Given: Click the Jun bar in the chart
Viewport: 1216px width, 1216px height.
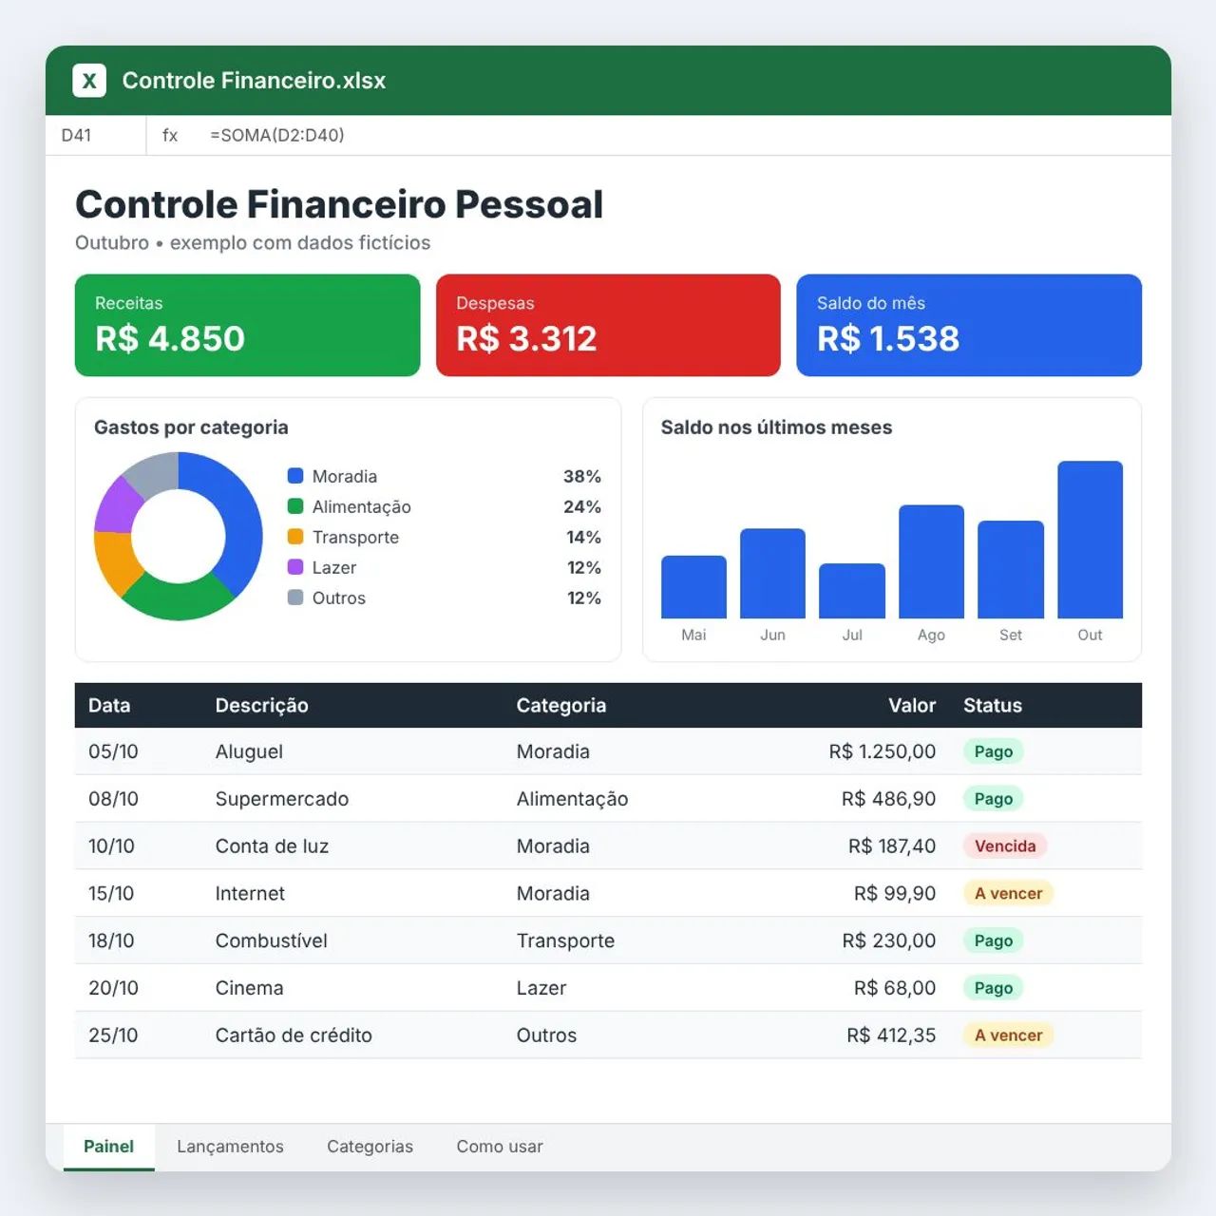Looking at the screenshot, I should coord(772,574).
